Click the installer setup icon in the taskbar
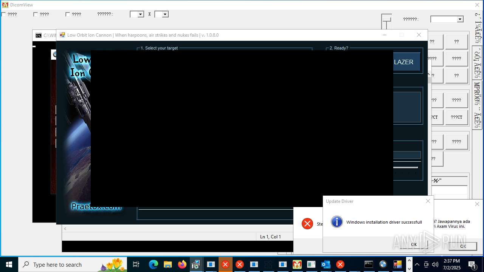The width and height of the screenshot is (484, 272). click(x=196, y=264)
